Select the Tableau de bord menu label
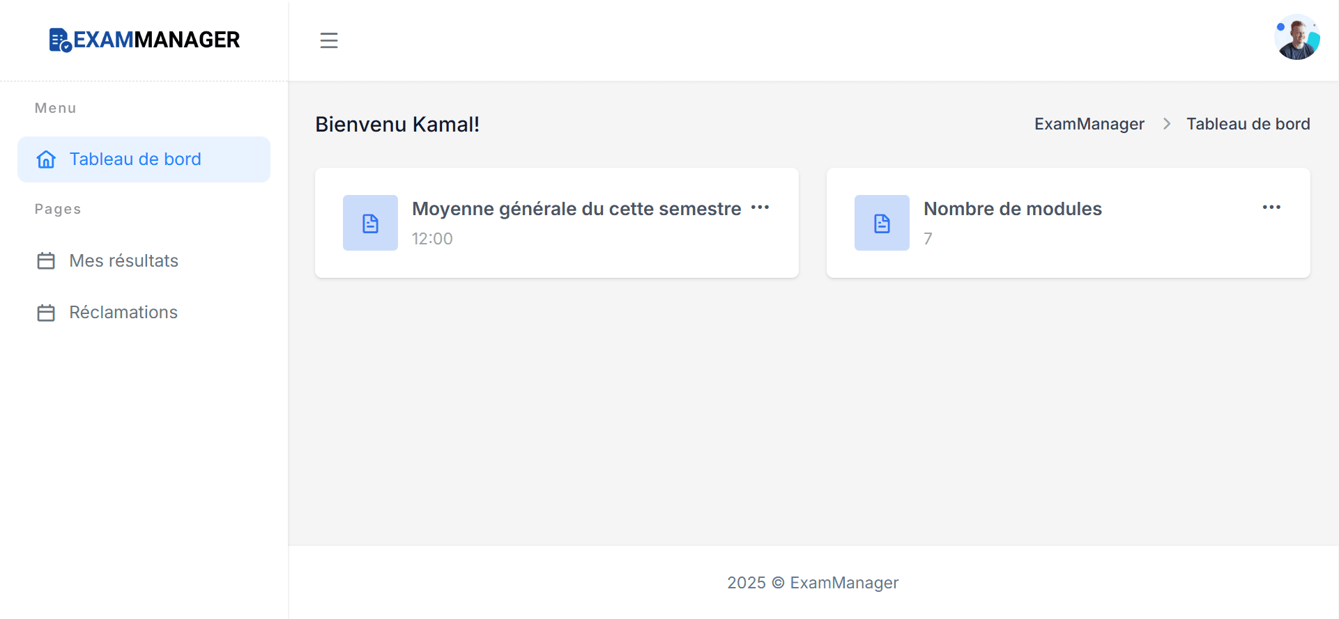The height and width of the screenshot is (619, 1339). pos(135,159)
